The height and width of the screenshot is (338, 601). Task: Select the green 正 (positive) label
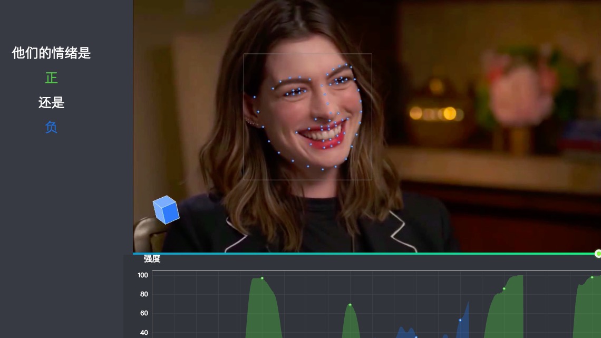pos(51,78)
